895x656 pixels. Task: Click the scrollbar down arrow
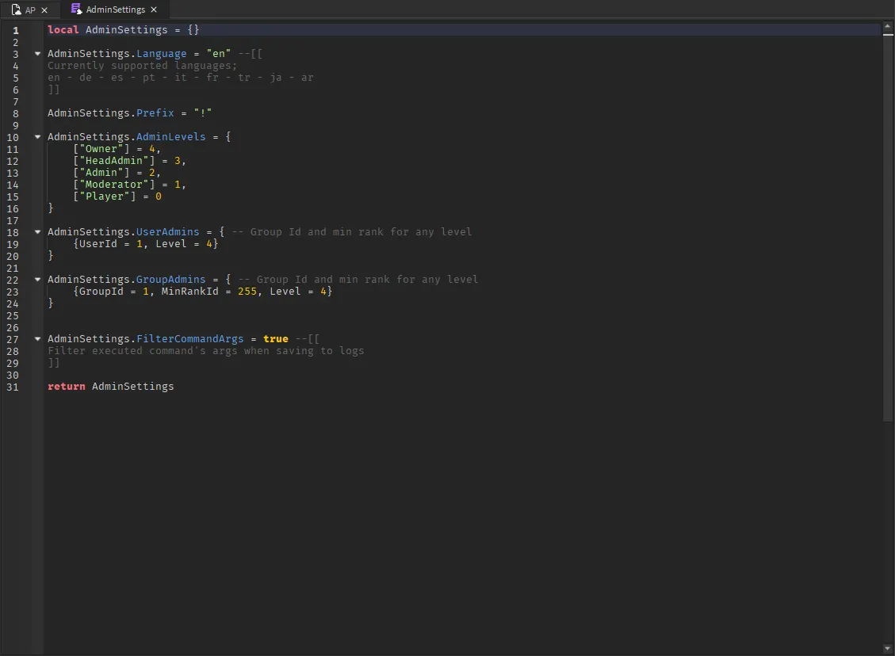click(x=888, y=649)
